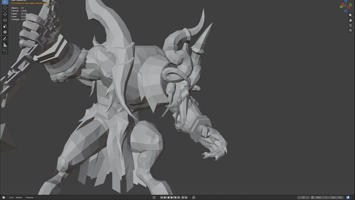Image resolution: width=355 pixels, height=200 pixels.
Task: Select the Select Box tool
Action: (5, 2)
